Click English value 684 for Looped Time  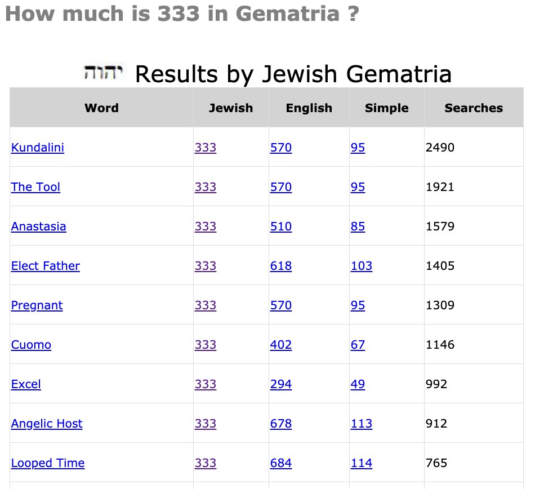pyautogui.click(x=281, y=463)
